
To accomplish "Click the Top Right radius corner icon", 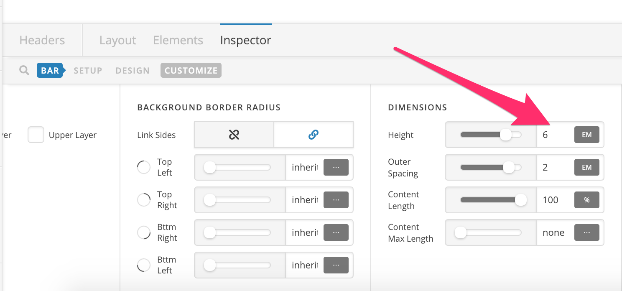I will 144,200.
